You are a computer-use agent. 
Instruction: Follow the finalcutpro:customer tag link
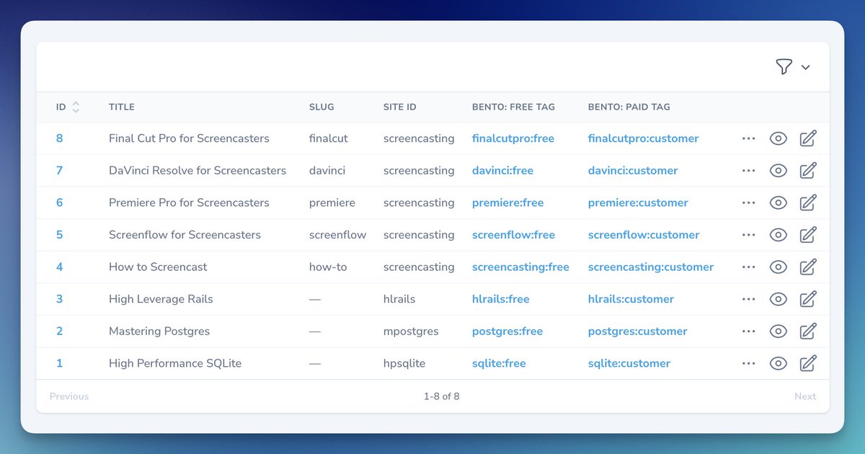[644, 138]
